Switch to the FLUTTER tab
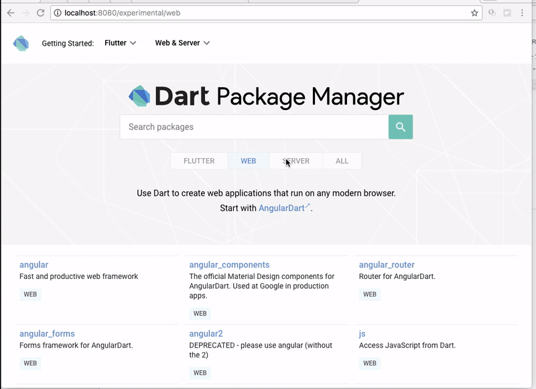536x389 pixels. click(199, 161)
